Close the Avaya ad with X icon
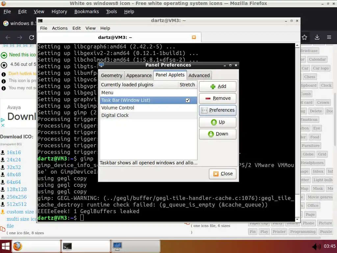This screenshot has width=337, height=253. click(x=3, y=125)
